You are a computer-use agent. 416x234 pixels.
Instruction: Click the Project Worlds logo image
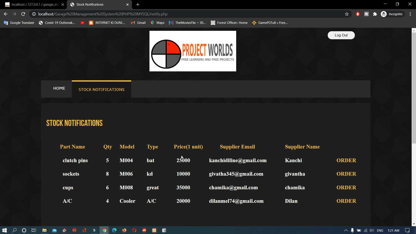(193, 51)
